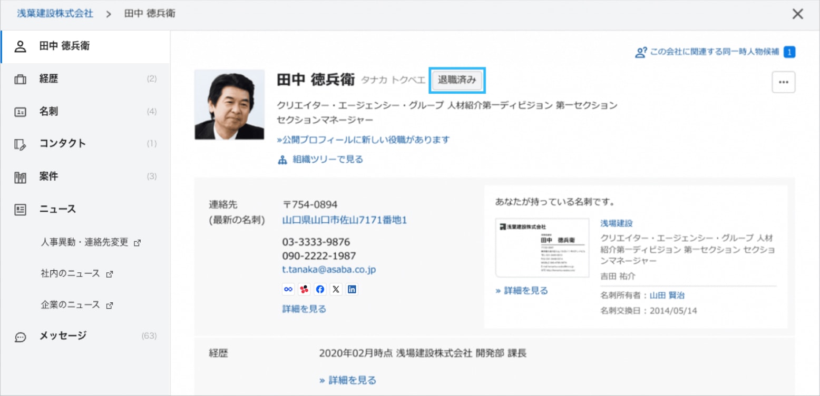This screenshot has width=820, height=396.
Task: Open the LinkedIn profile icon
Action: 352,289
